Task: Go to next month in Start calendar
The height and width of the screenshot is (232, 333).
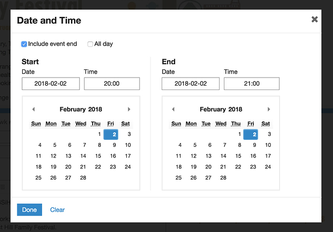Action: (129, 109)
